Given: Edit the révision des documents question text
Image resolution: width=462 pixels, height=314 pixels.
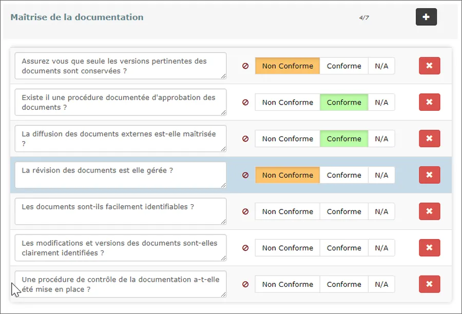Looking at the screenshot, I should [120, 175].
